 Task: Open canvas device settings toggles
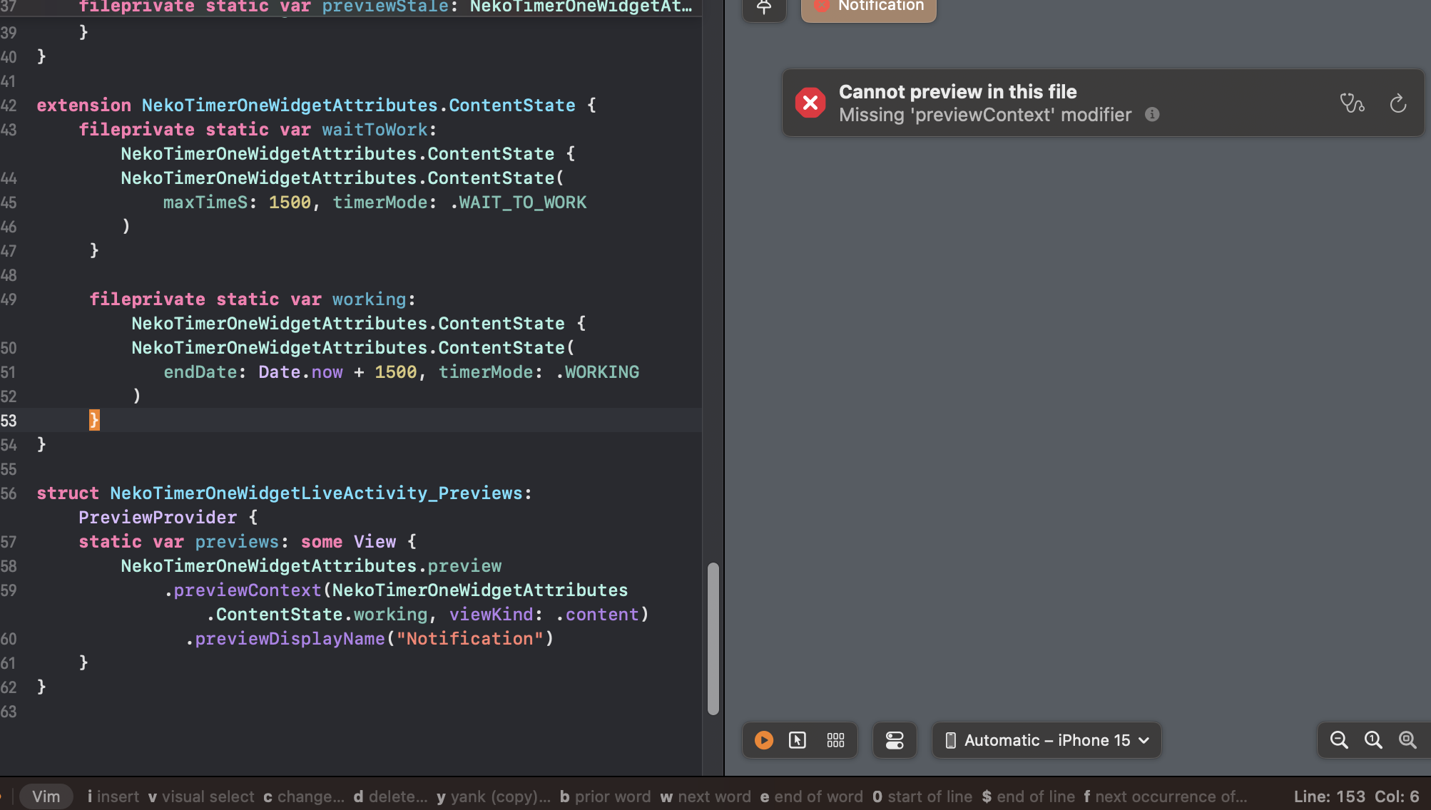pos(895,740)
